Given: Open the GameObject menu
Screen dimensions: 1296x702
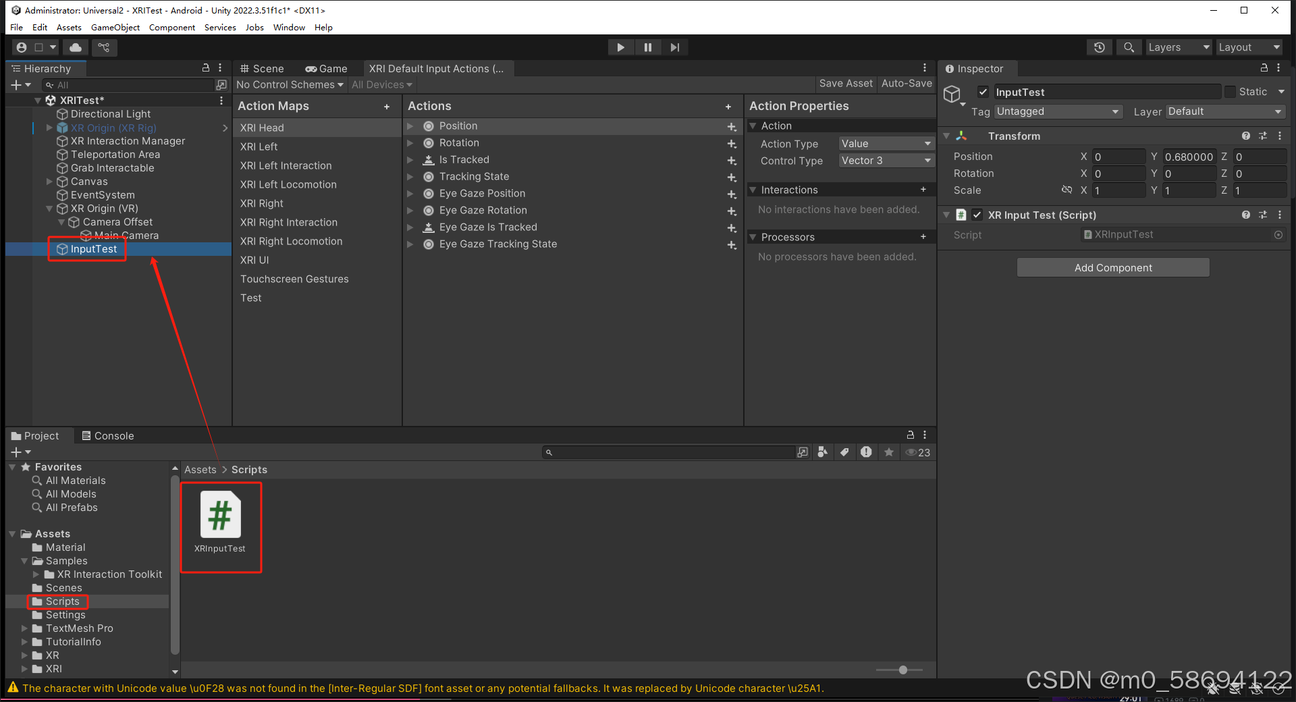Looking at the screenshot, I should click(115, 28).
